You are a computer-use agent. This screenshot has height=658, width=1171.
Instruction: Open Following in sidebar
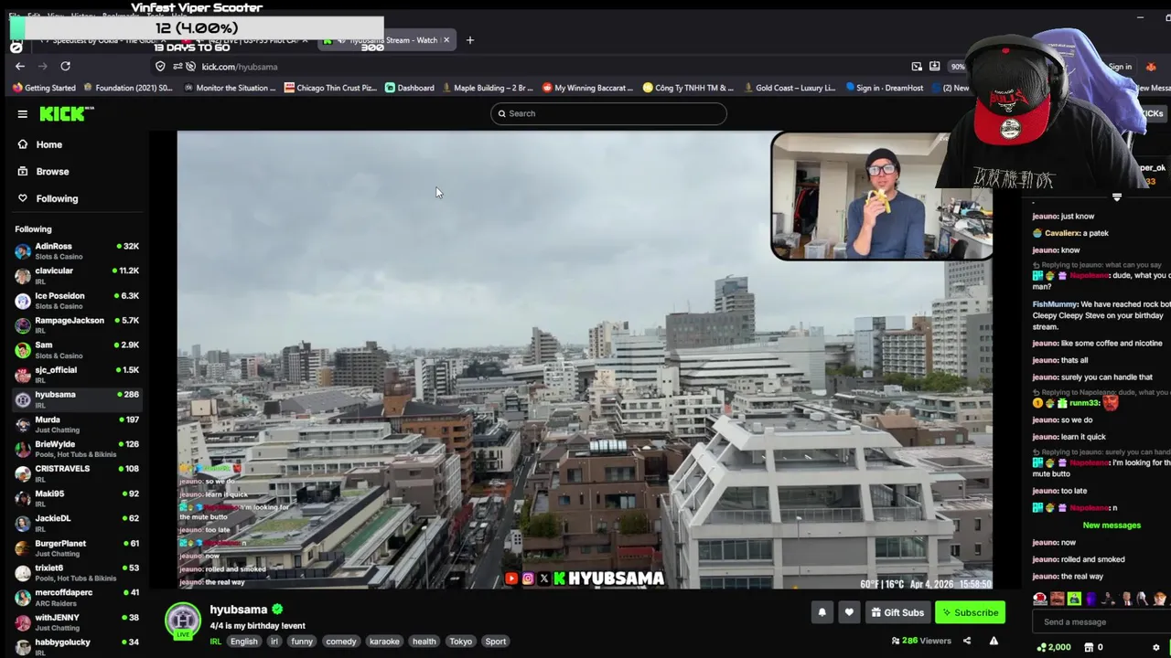click(x=57, y=198)
